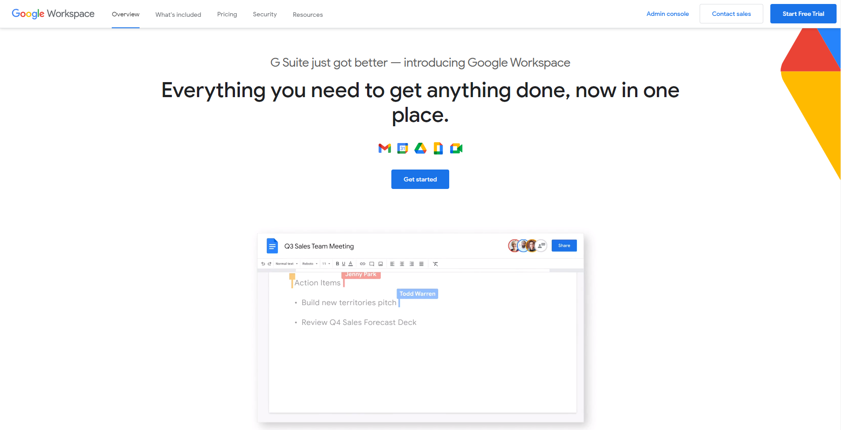The height and width of the screenshot is (430, 841).
Task: Click the Gmail icon
Action: click(x=385, y=148)
